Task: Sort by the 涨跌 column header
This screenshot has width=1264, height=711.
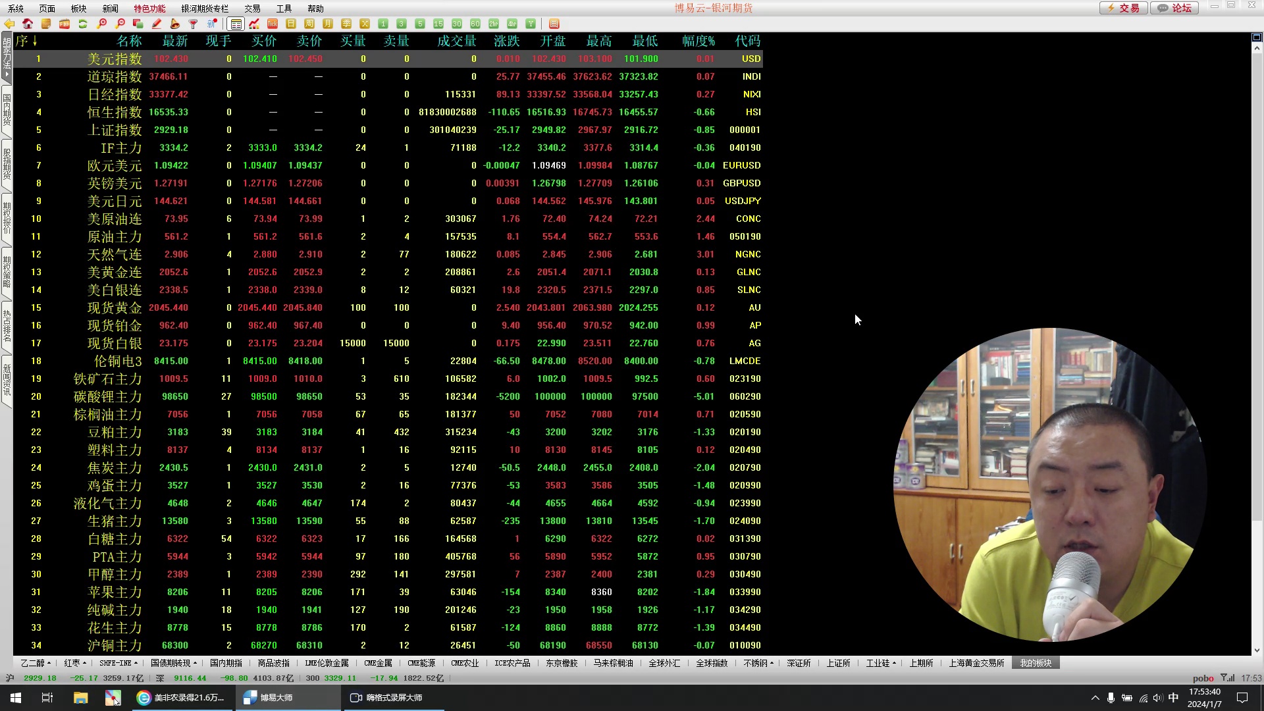Action: pyautogui.click(x=506, y=41)
